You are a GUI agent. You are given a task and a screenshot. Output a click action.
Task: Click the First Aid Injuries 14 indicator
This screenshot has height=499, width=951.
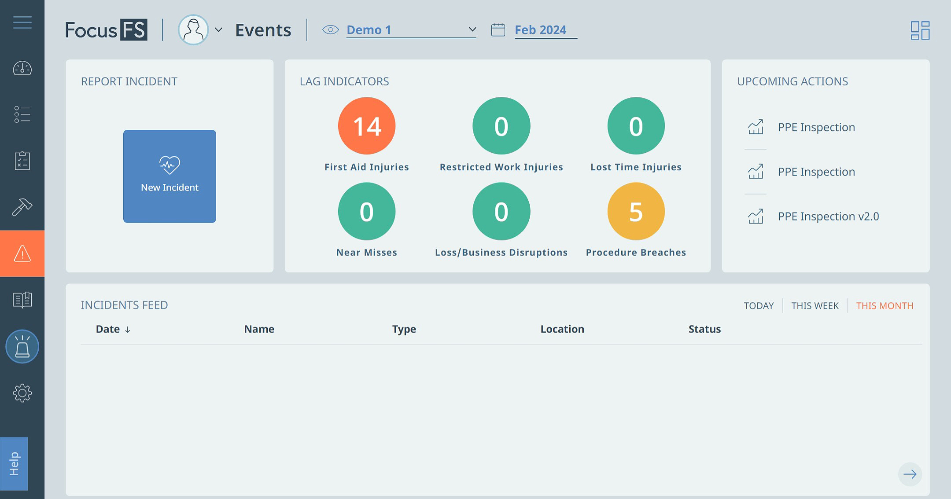367,126
